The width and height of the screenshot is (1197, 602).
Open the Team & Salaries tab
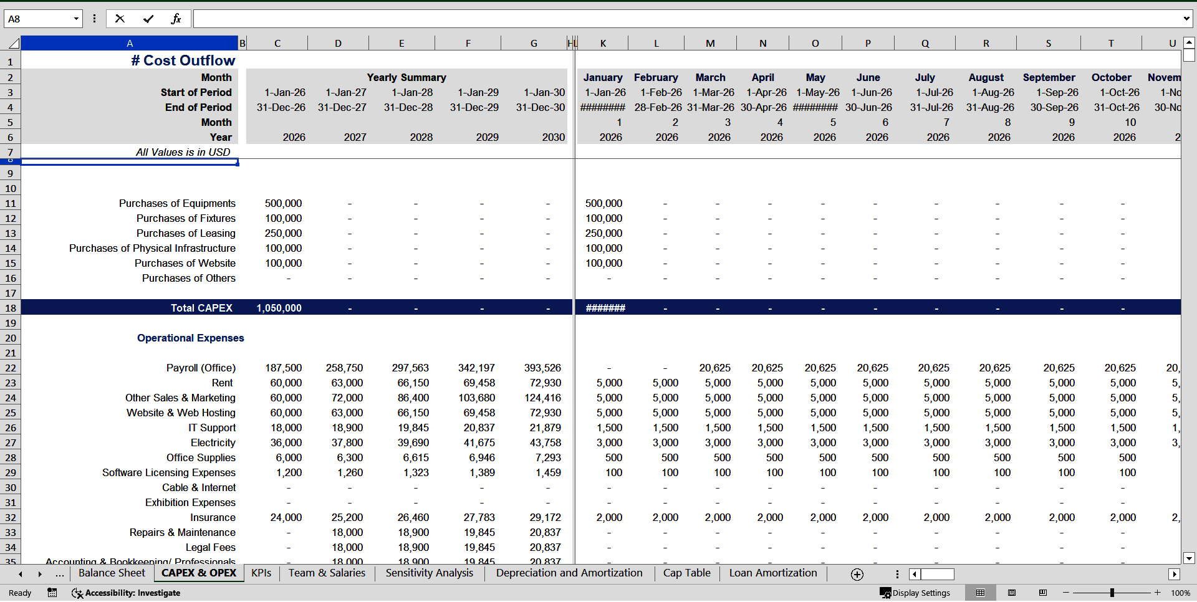coord(327,573)
